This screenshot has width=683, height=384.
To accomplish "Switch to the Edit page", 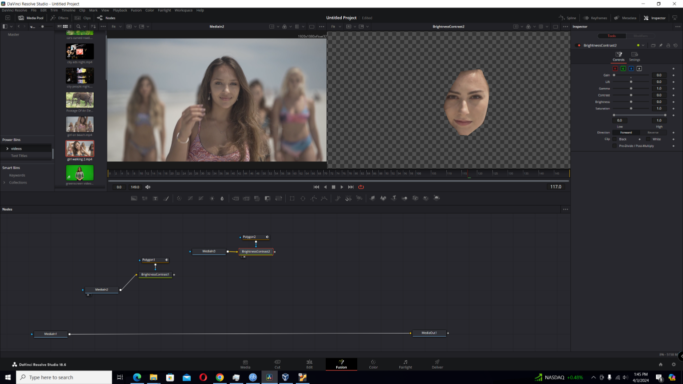I will point(309,364).
